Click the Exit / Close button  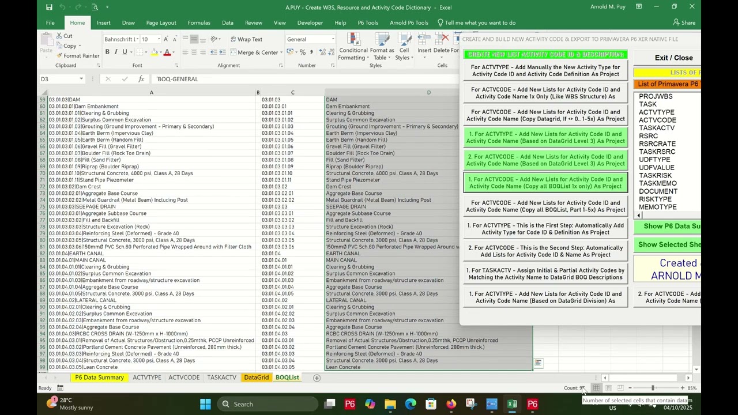tap(673, 58)
